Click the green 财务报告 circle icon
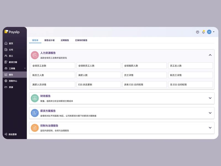The height and width of the screenshot is (166, 221). (34, 98)
